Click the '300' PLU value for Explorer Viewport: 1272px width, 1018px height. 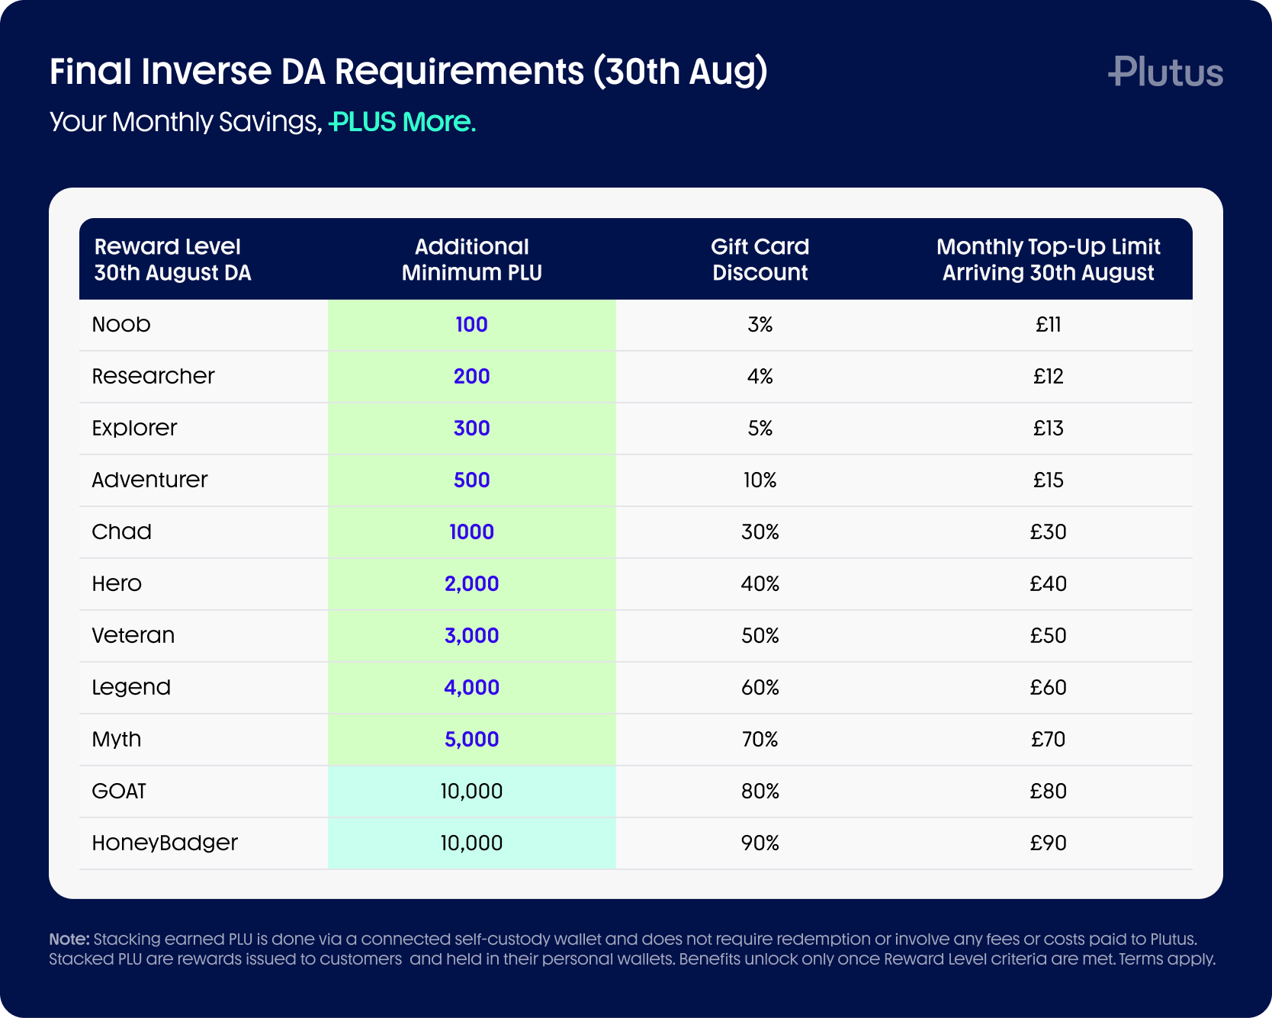pyautogui.click(x=471, y=429)
